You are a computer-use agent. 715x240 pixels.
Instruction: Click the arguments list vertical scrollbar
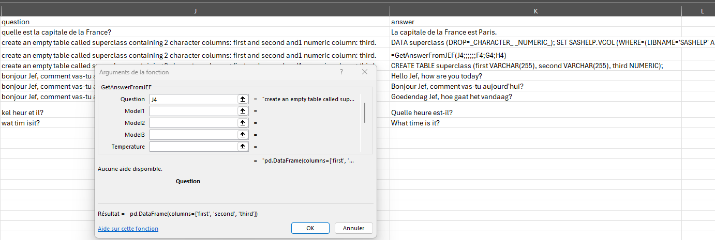[365, 113]
